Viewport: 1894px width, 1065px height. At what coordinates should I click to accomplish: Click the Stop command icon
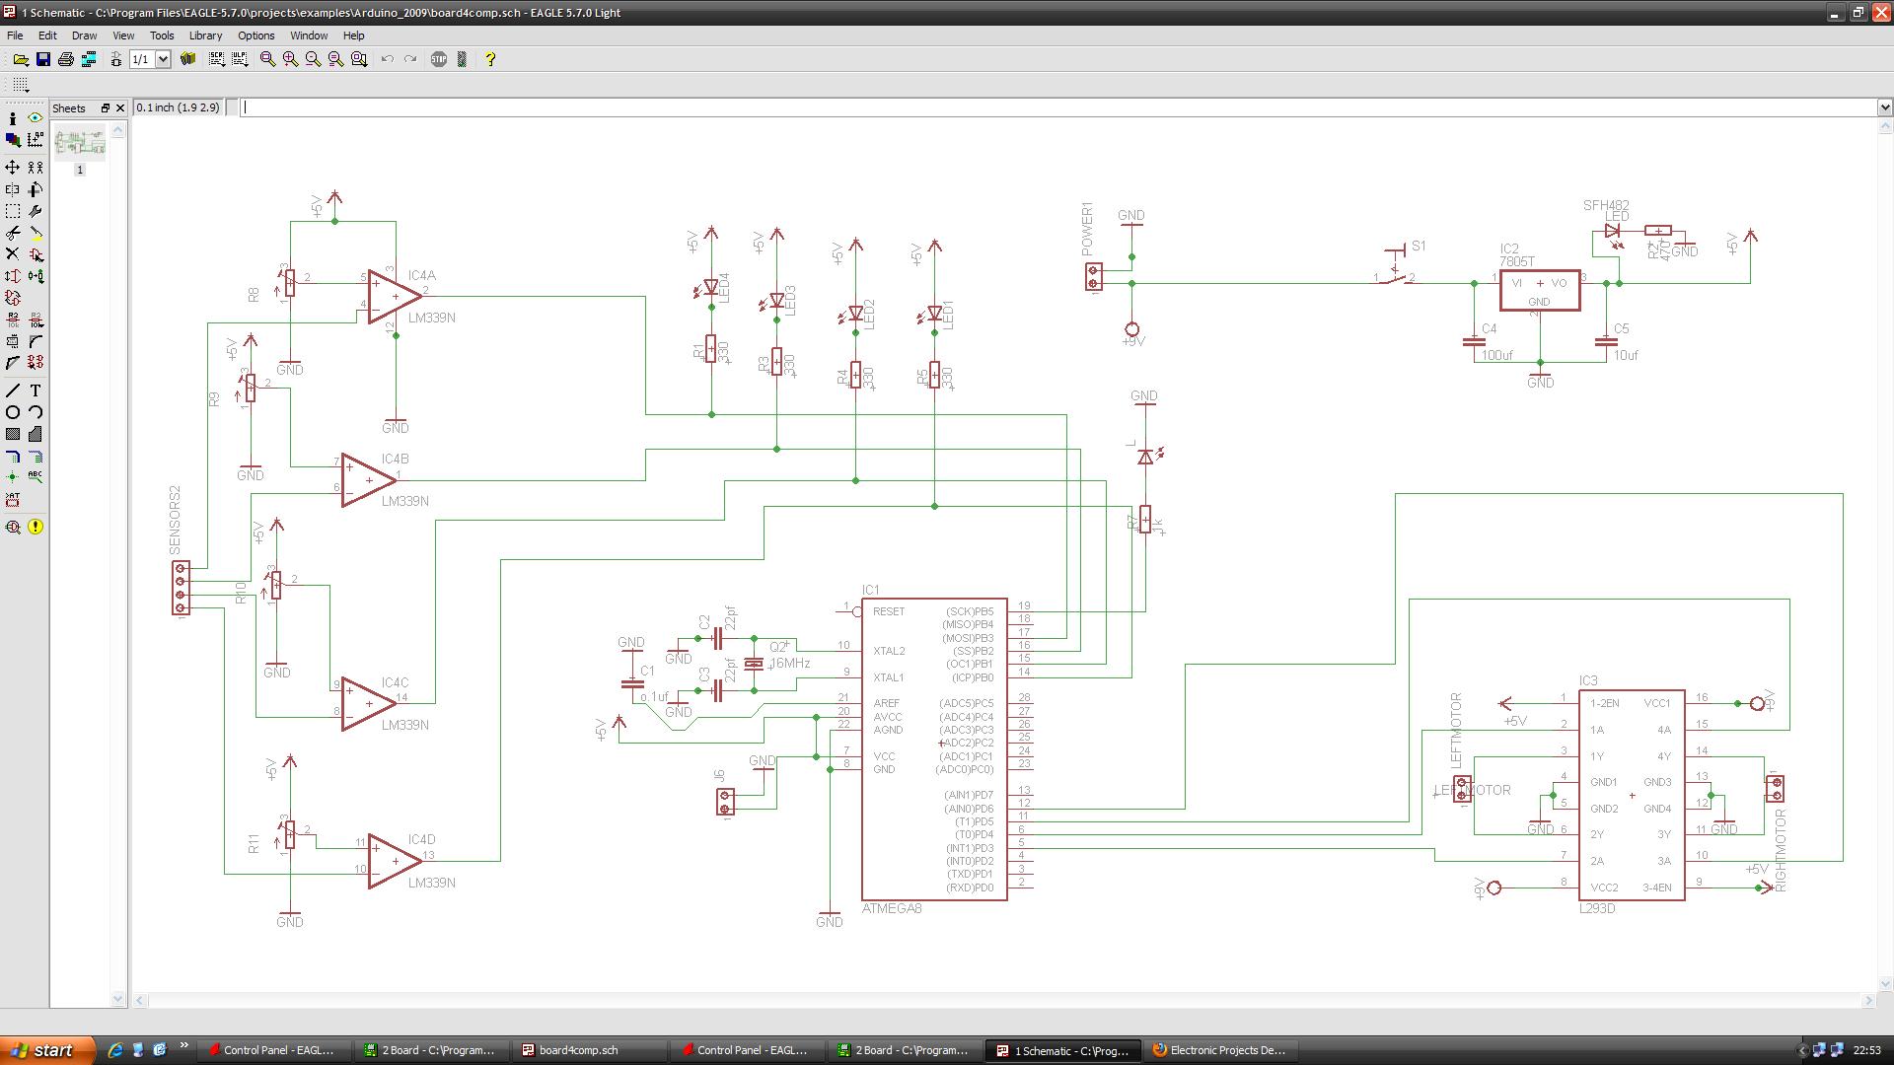439,59
